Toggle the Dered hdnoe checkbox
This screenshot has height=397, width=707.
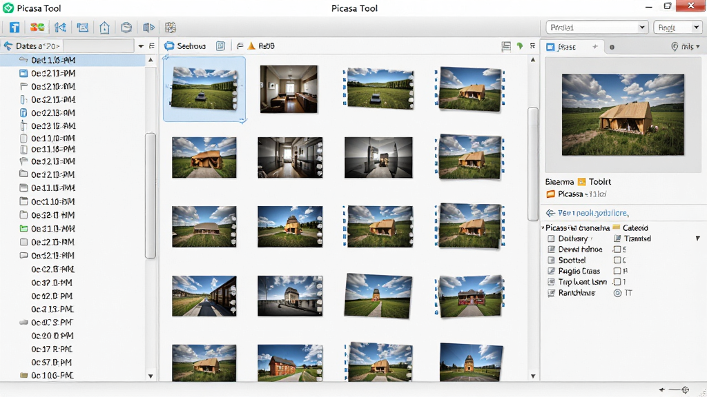551,250
